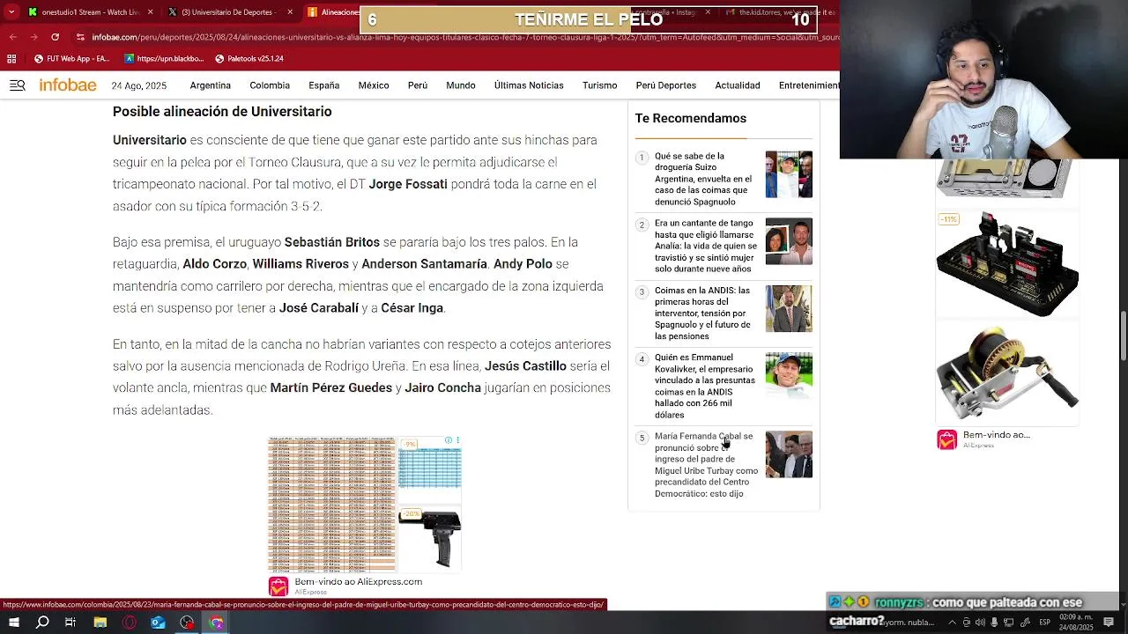
Task: Open the Bem-vindo ao AliExpress.com ad link
Action: tap(358, 581)
